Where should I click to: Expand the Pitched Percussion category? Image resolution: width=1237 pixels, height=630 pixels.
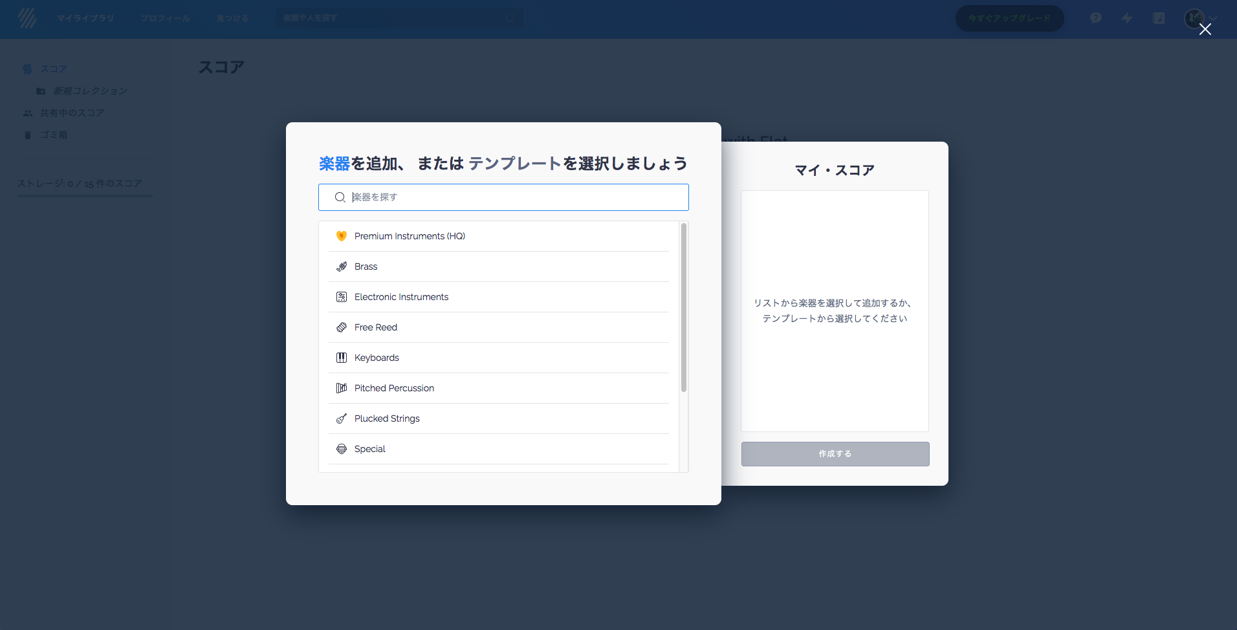point(394,388)
